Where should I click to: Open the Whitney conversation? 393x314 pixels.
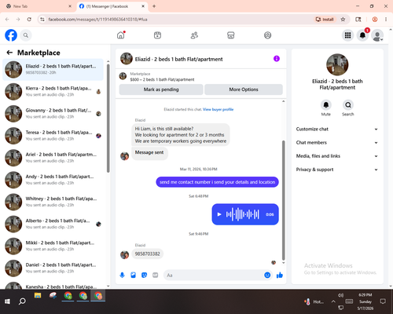coord(53,202)
